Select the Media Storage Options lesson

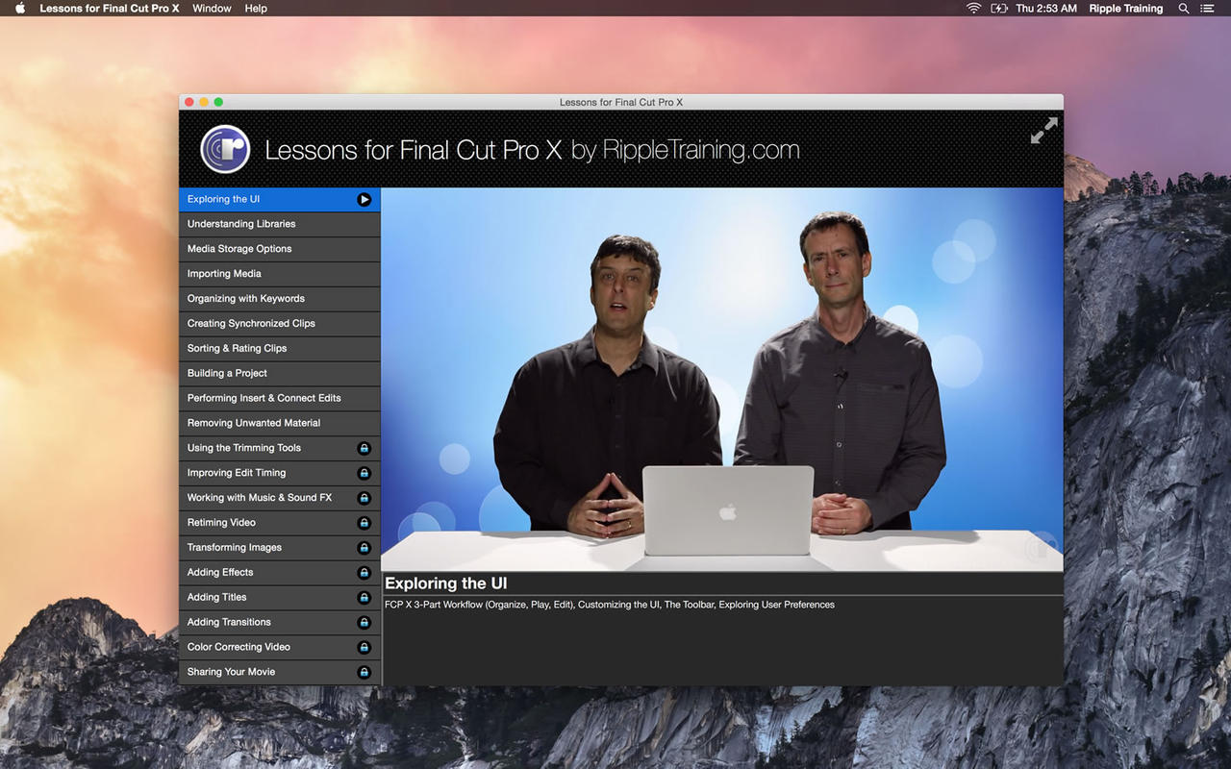[280, 249]
